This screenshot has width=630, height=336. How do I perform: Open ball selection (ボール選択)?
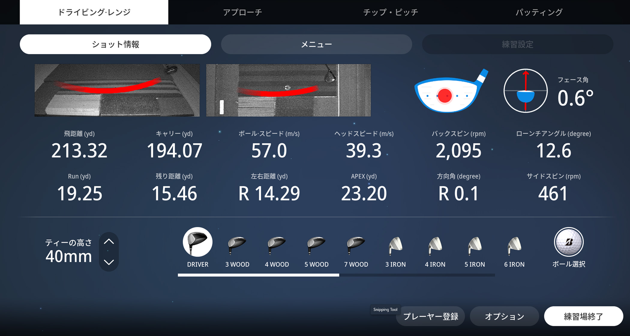tap(568, 242)
